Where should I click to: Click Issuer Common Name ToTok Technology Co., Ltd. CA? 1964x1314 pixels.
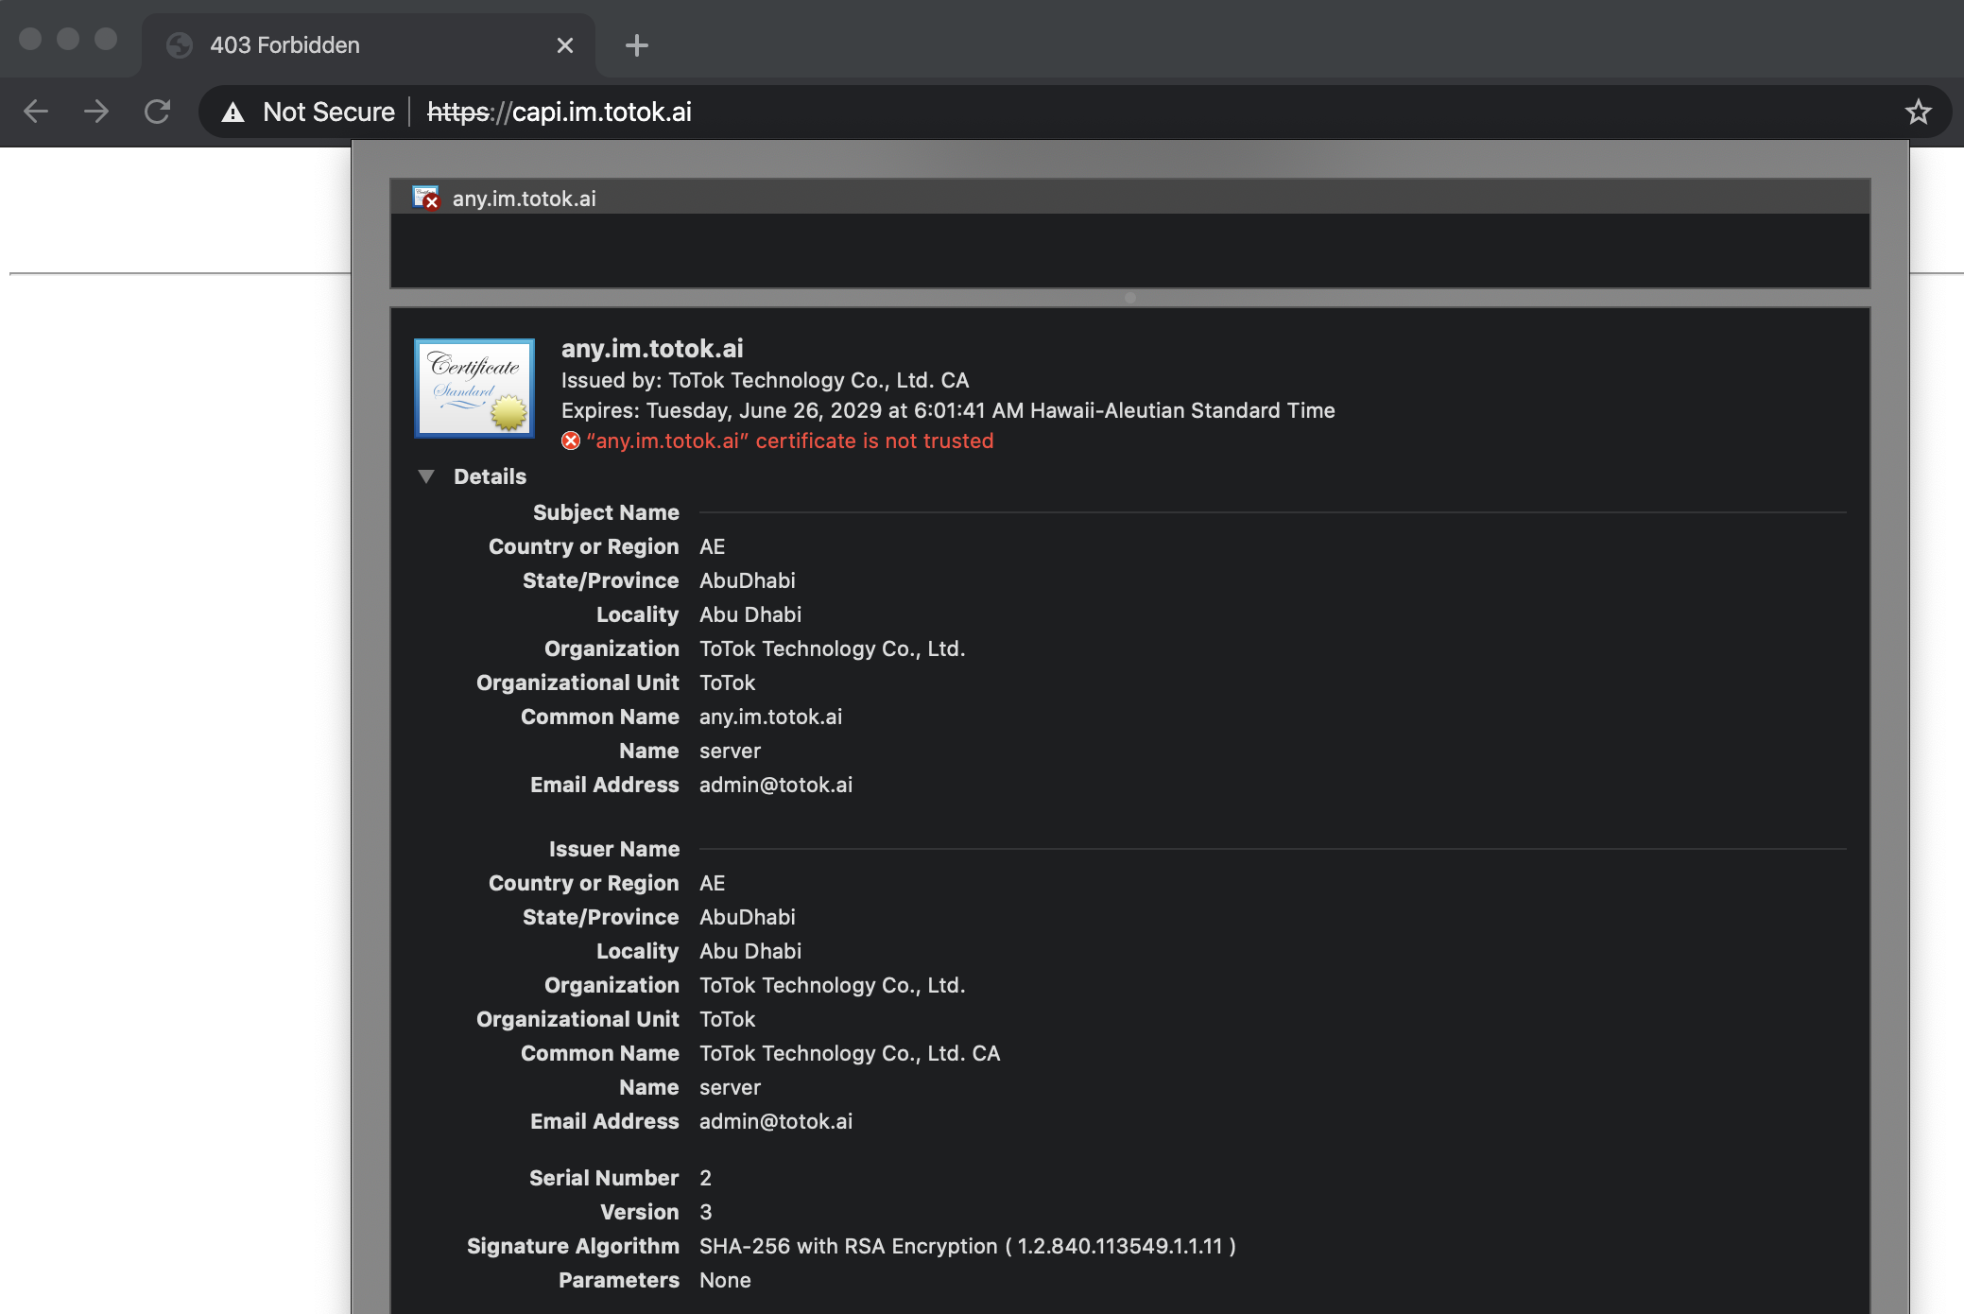tap(850, 1053)
